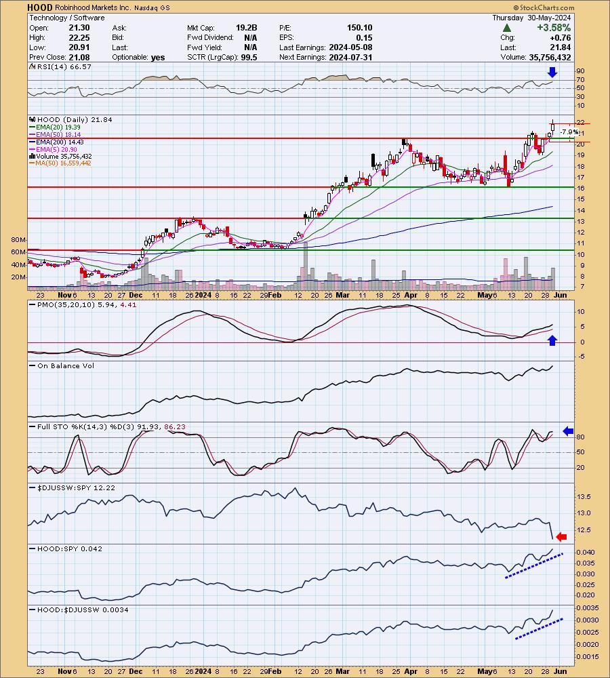Click the HOOD:$DJUSSW 0.0034 panel label

click(x=83, y=610)
